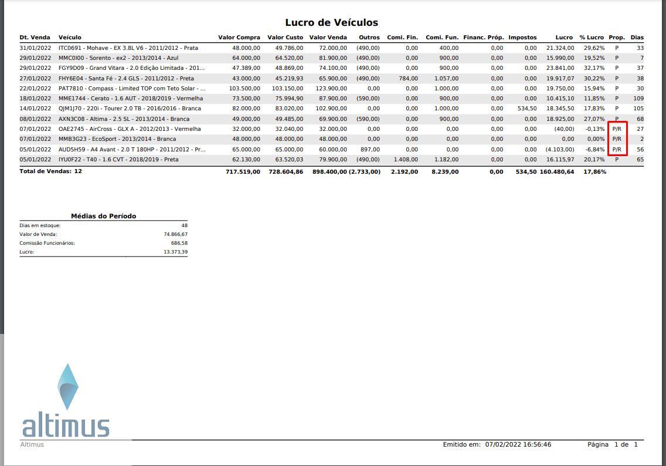Image resolution: width=666 pixels, height=466 pixels.
Task: Select the Comi. Fin. column header
Action: [402, 38]
